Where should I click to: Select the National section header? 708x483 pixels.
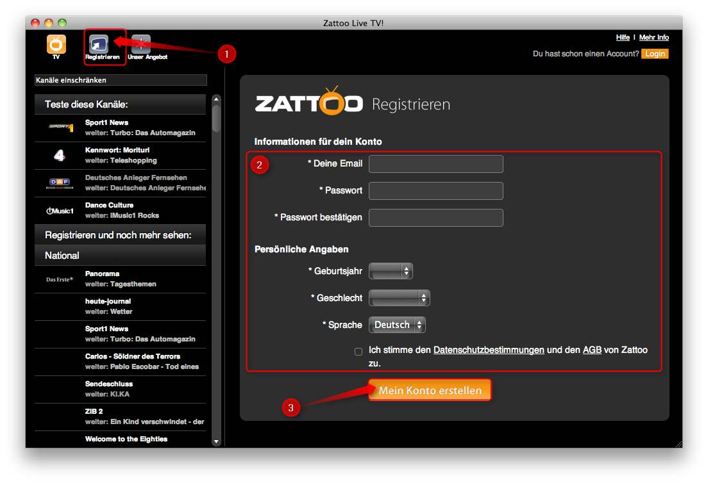coord(120,255)
